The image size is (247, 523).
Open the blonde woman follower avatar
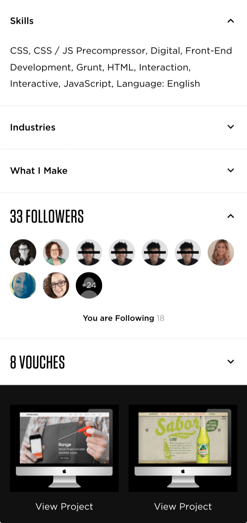pyautogui.click(x=221, y=252)
